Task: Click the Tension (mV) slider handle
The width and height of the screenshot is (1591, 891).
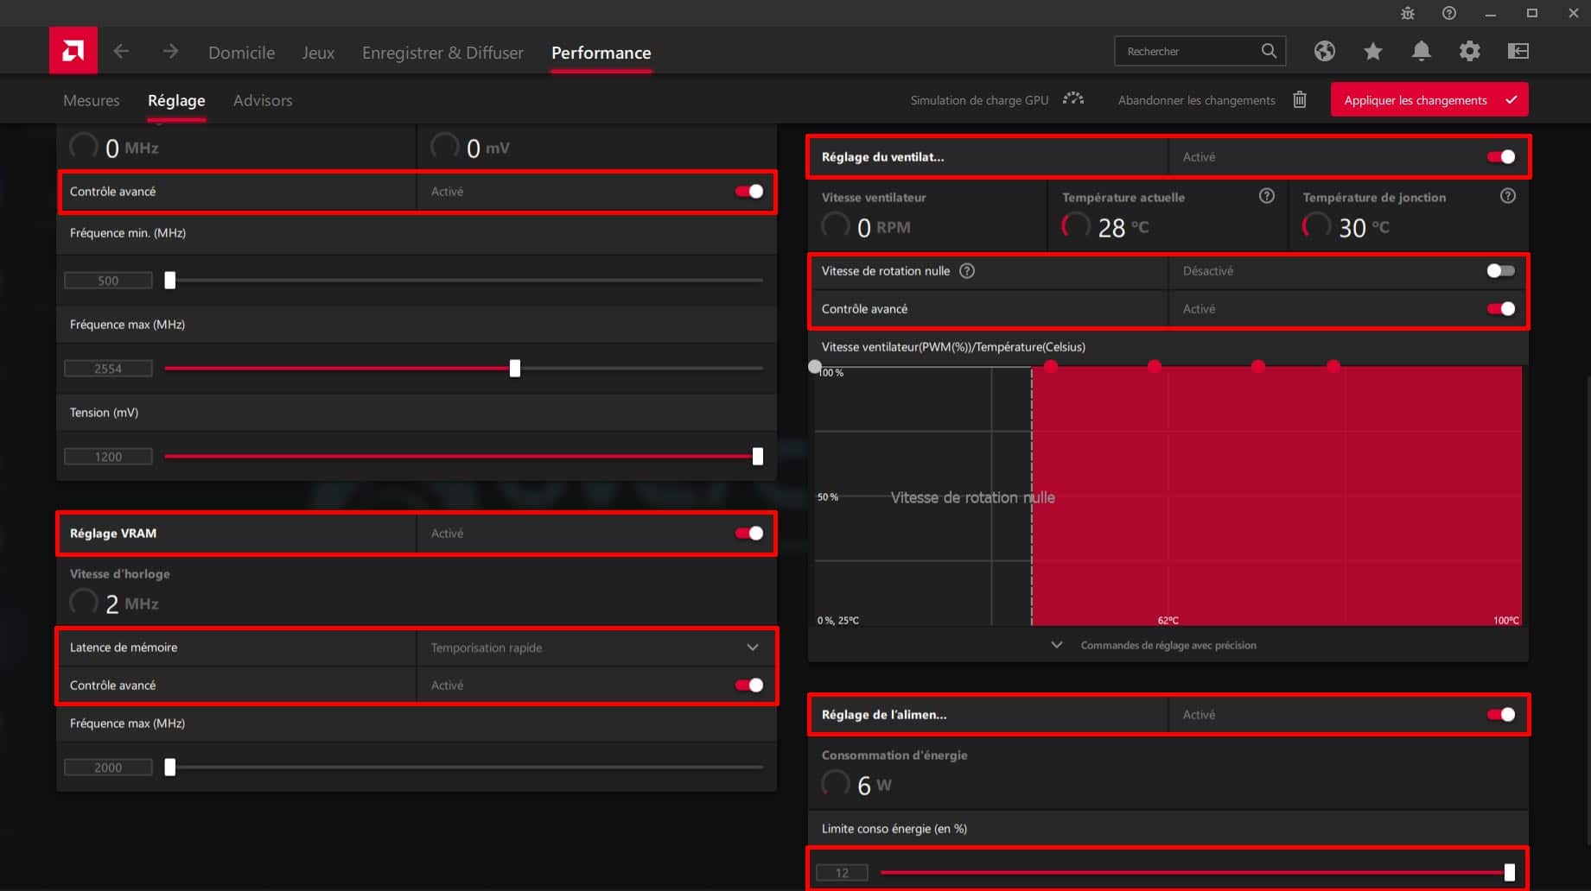Action: click(x=758, y=457)
